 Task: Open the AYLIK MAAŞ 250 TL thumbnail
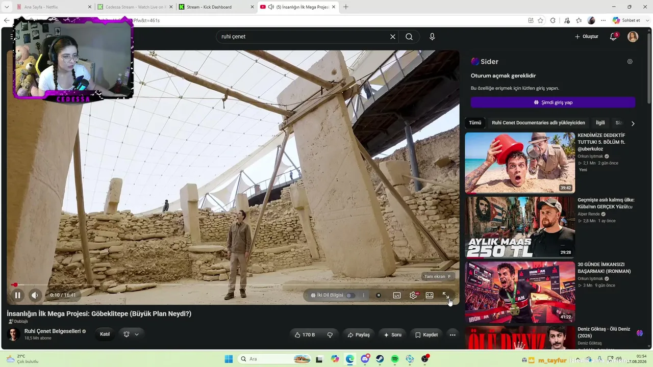click(520, 227)
